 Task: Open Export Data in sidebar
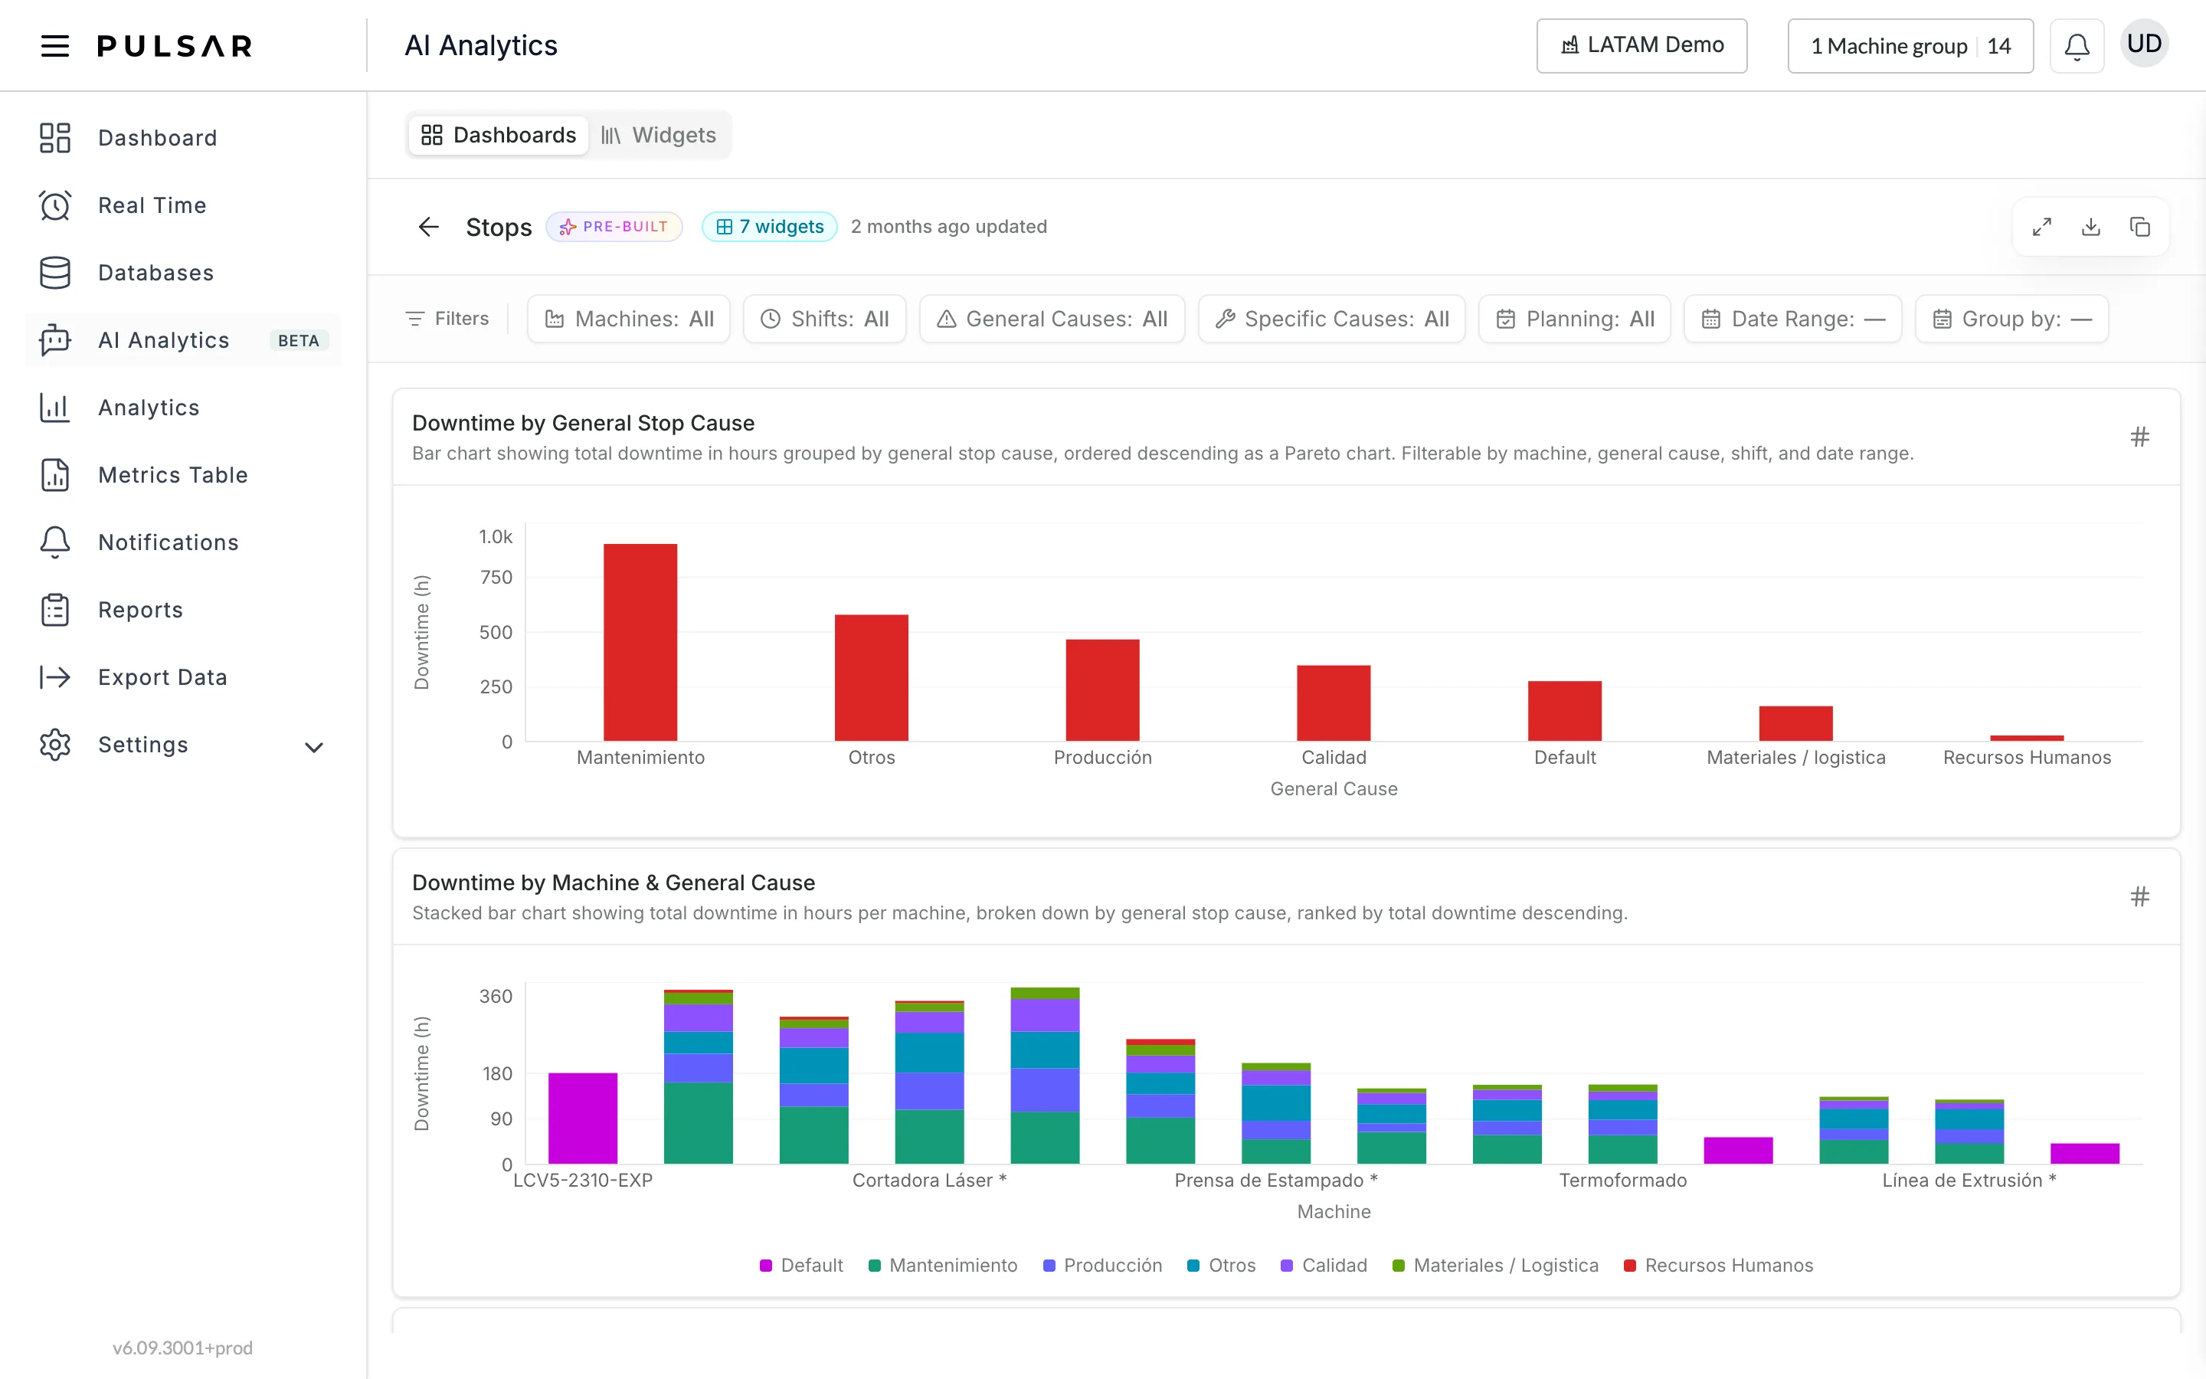pyautogui.click(x=182, y=676)
